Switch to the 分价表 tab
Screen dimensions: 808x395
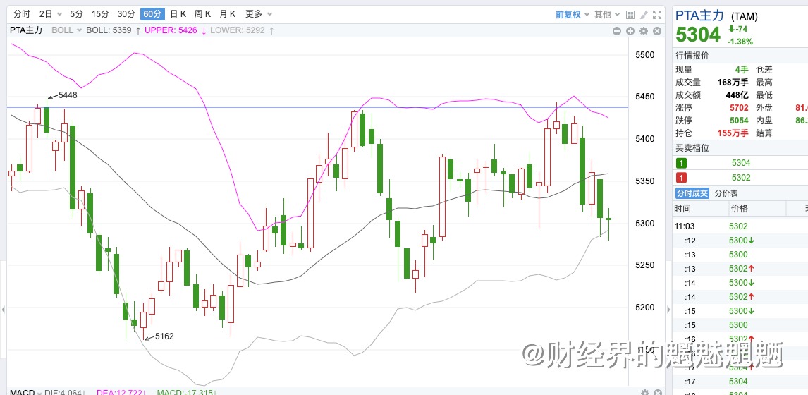click(x=726, y=193)
